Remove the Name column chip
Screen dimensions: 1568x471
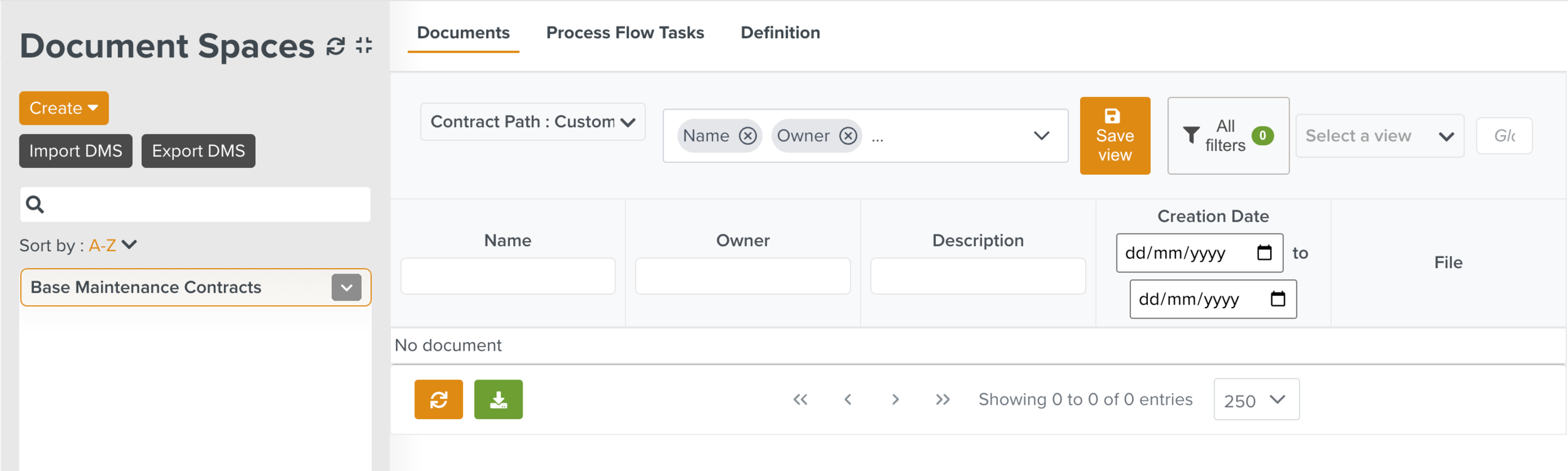pyautogui.click(x=747, y=136)
